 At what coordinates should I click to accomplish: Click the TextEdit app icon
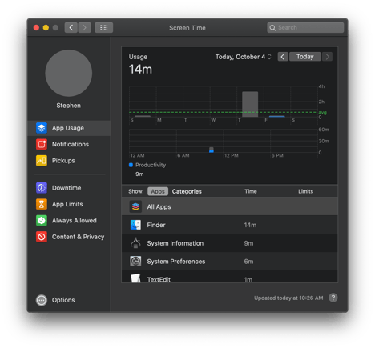click(135, 278)
